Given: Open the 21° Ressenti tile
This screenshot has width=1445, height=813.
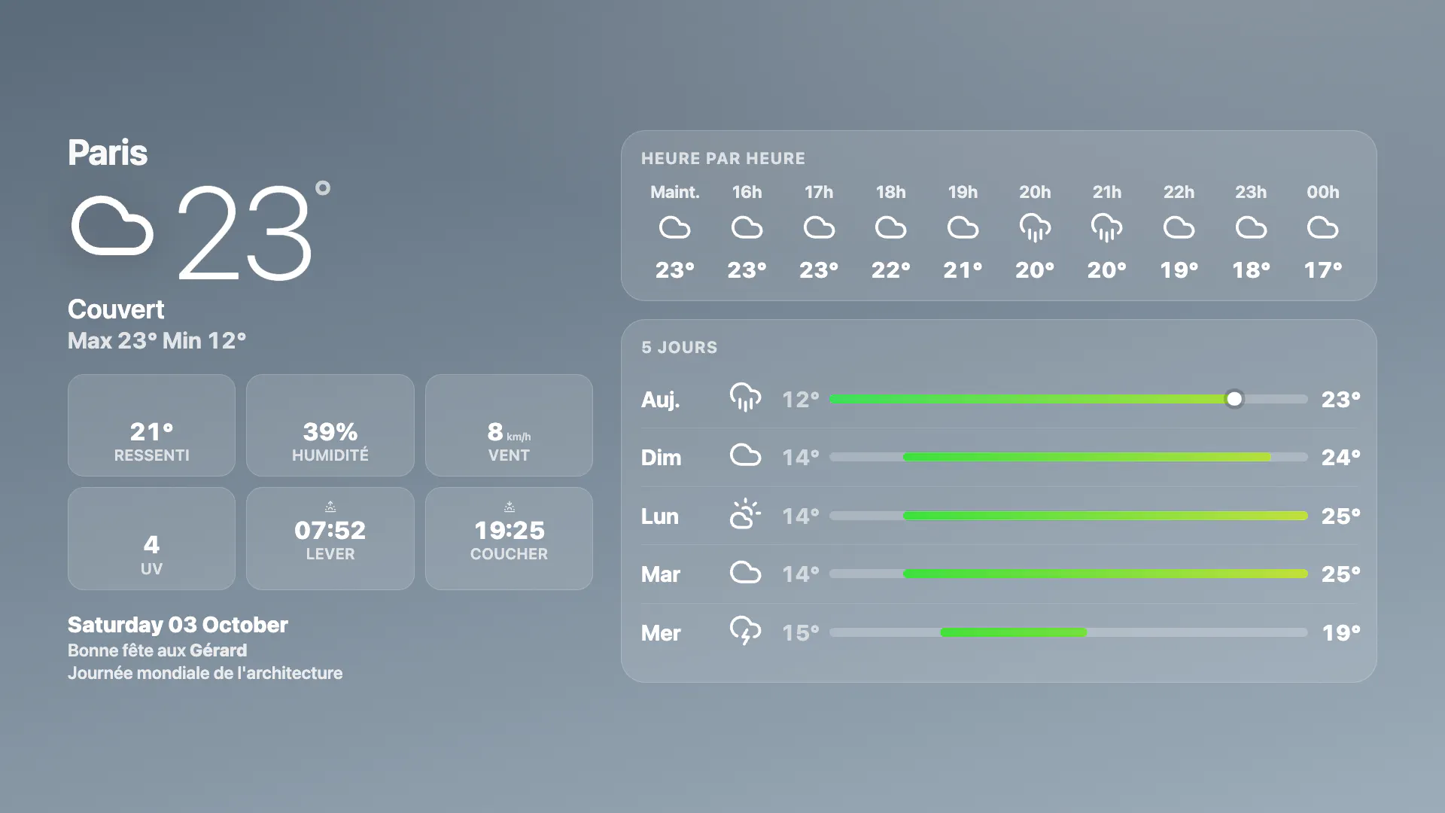Looking at the screenshot, I should pyautogui.click(x=151, y=425).
